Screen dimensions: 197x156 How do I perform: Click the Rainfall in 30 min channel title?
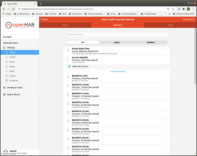point(80,120)
